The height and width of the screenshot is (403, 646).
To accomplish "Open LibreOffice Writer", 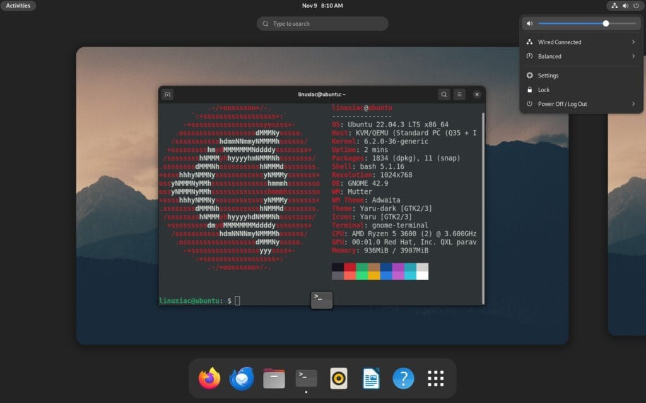I will point(370,378).
